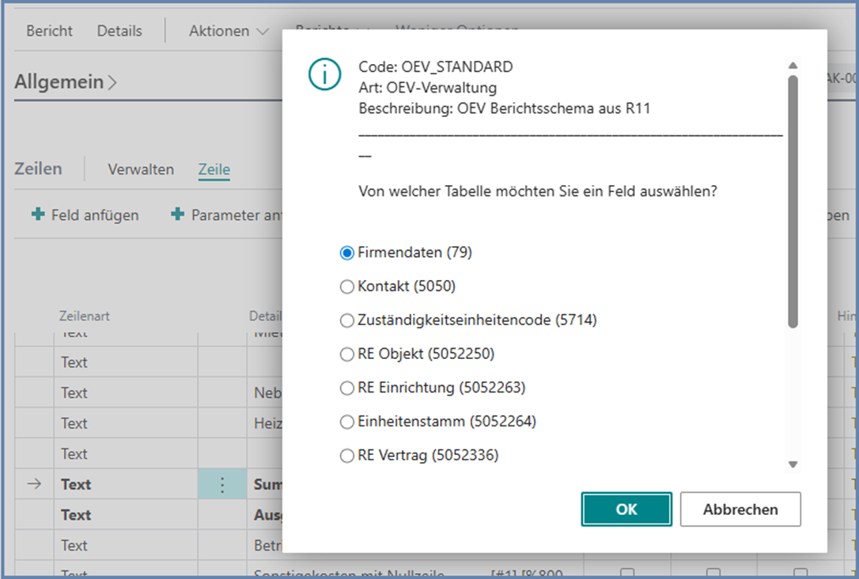Click the plus icon for Feld anfügen
Screen dimensions: 859x579
click(38, 214)
